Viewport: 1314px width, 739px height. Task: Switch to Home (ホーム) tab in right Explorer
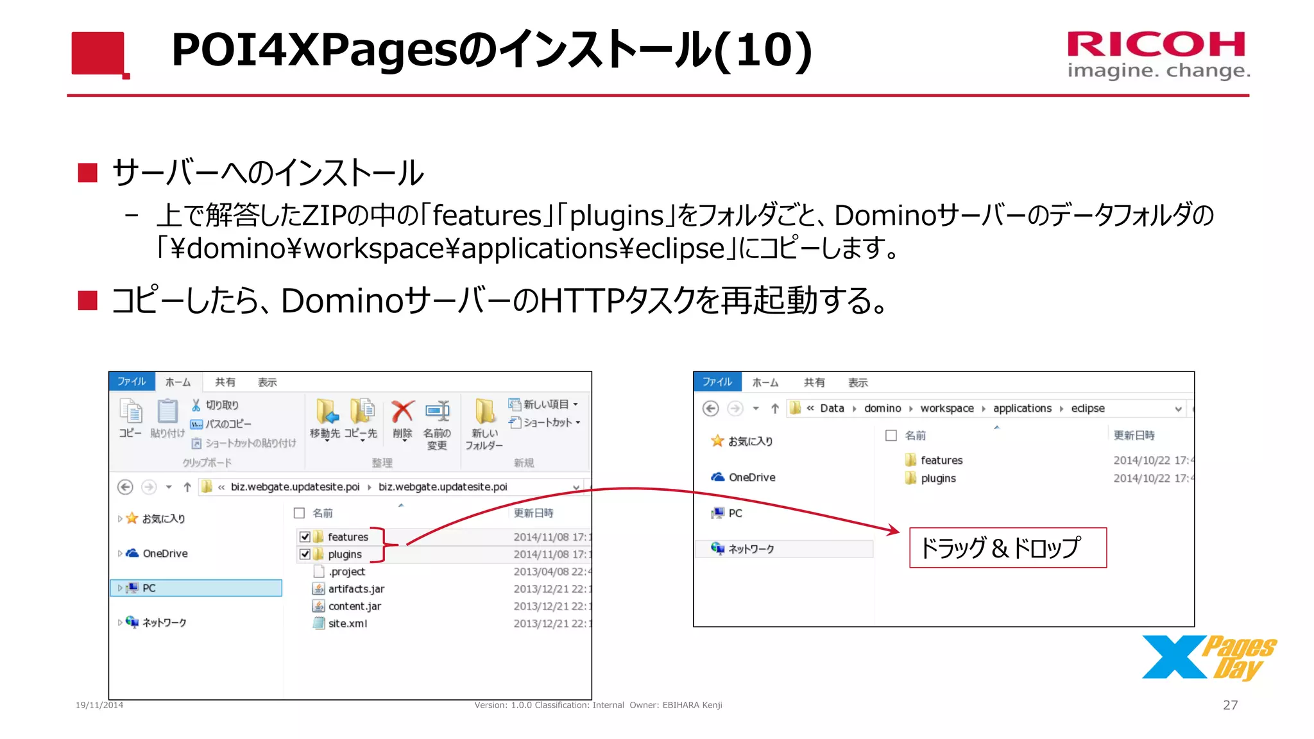point(765,382)
